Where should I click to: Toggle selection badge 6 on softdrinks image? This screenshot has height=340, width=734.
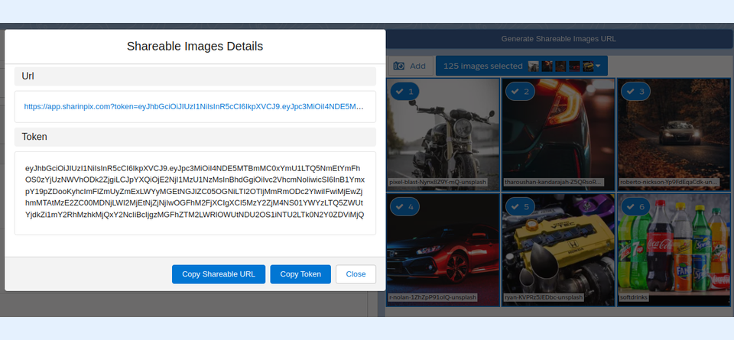[634, 206]
